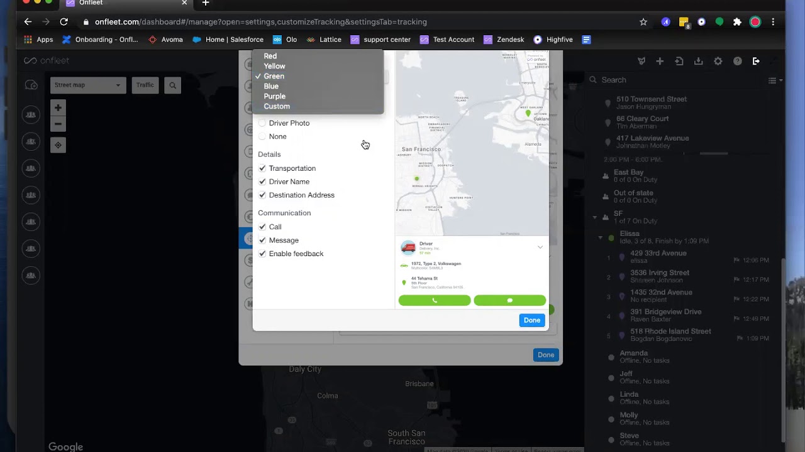The image size is (805, 452).
Task: Open the list view dropdown beside Search
Action: coord(775,80)
